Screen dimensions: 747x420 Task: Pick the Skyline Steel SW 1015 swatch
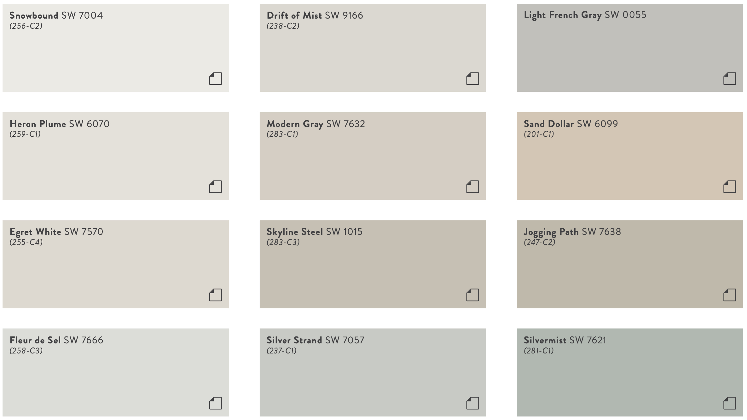(x=373, y=264)
